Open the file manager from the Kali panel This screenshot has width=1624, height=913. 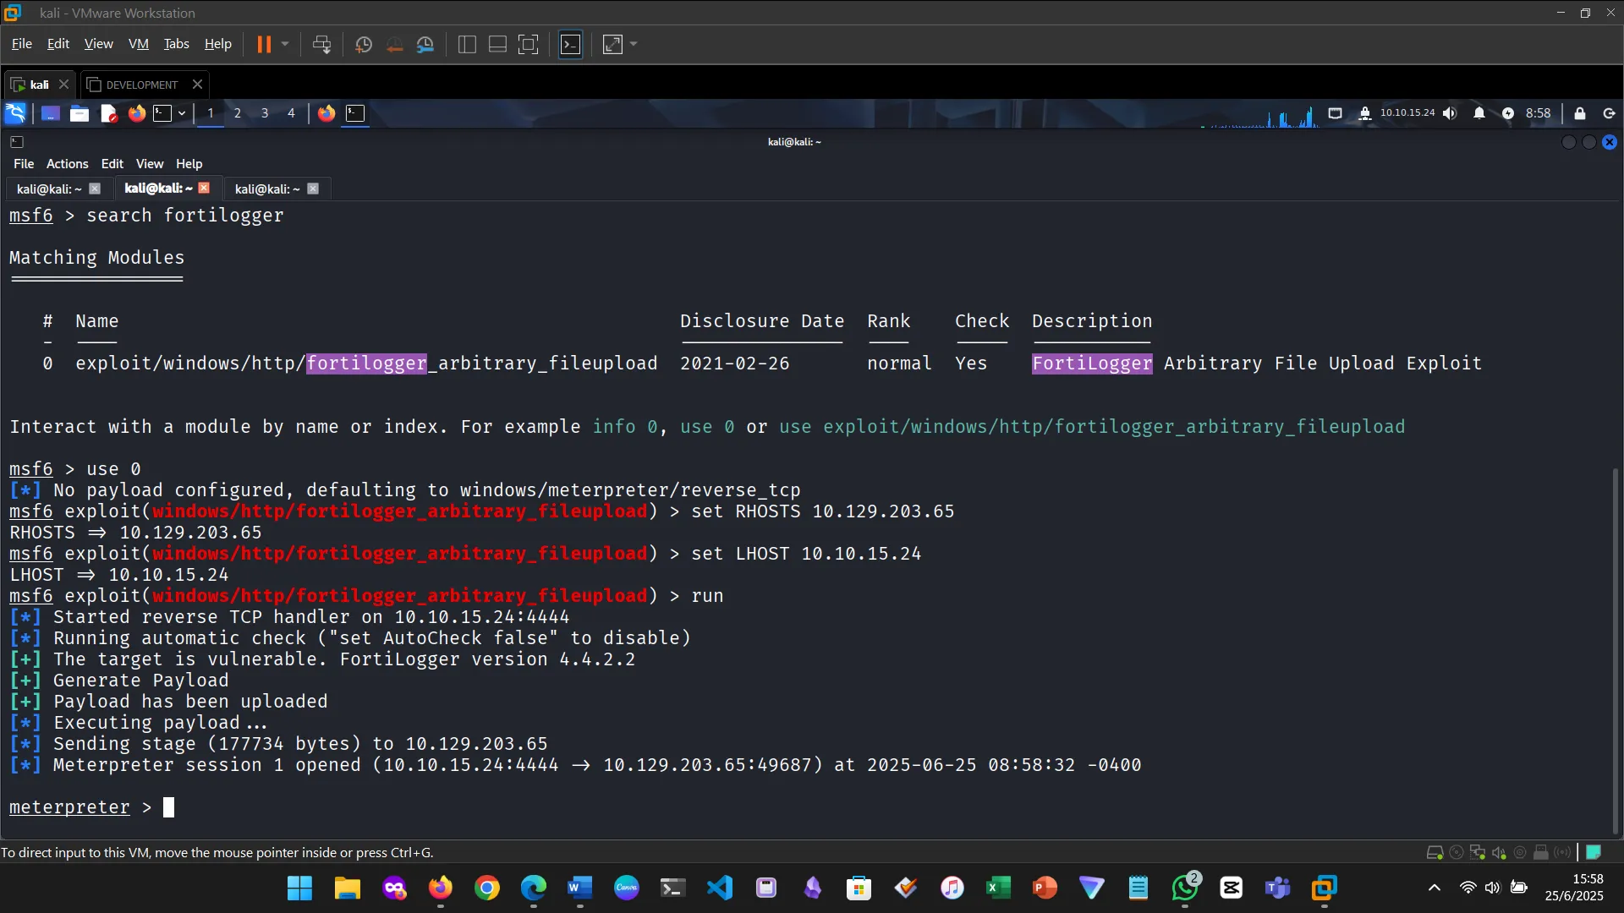click(x=79, y=112)
